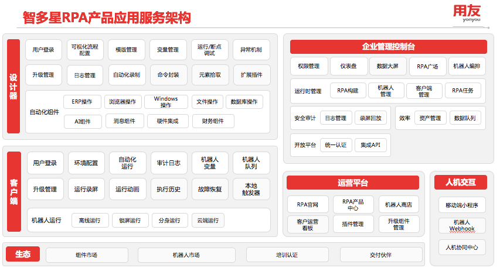Open the 可视化流程配置 box

[85, 50]
